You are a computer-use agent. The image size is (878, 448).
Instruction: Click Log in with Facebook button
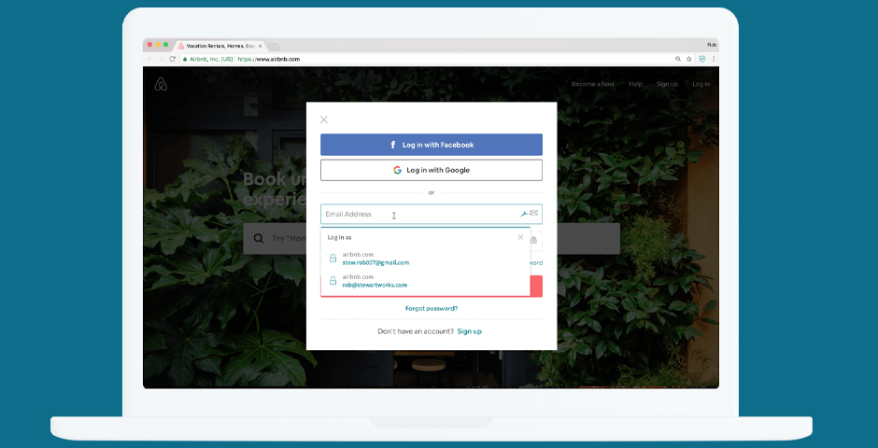point(432,145)
